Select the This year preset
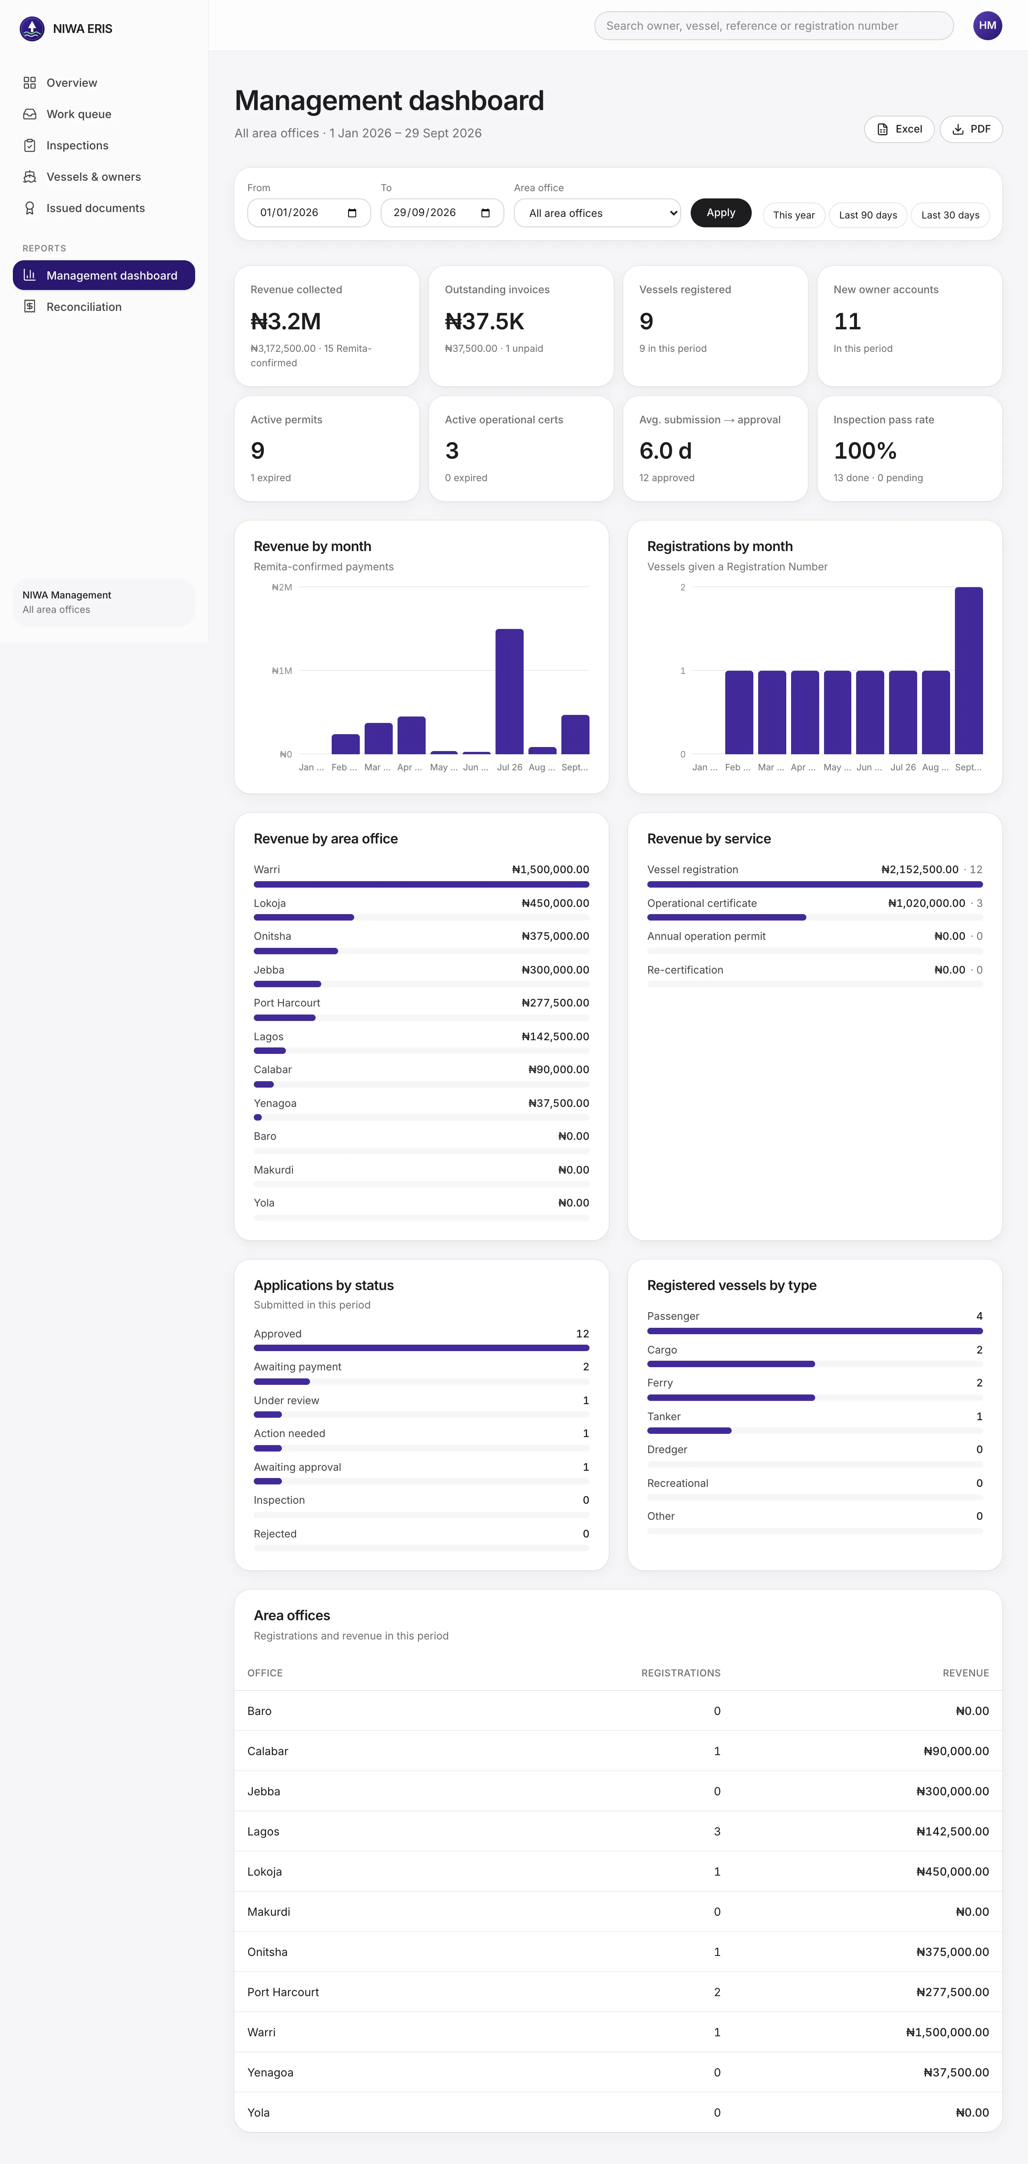1028x2164 pixels. tap(793, 215)
